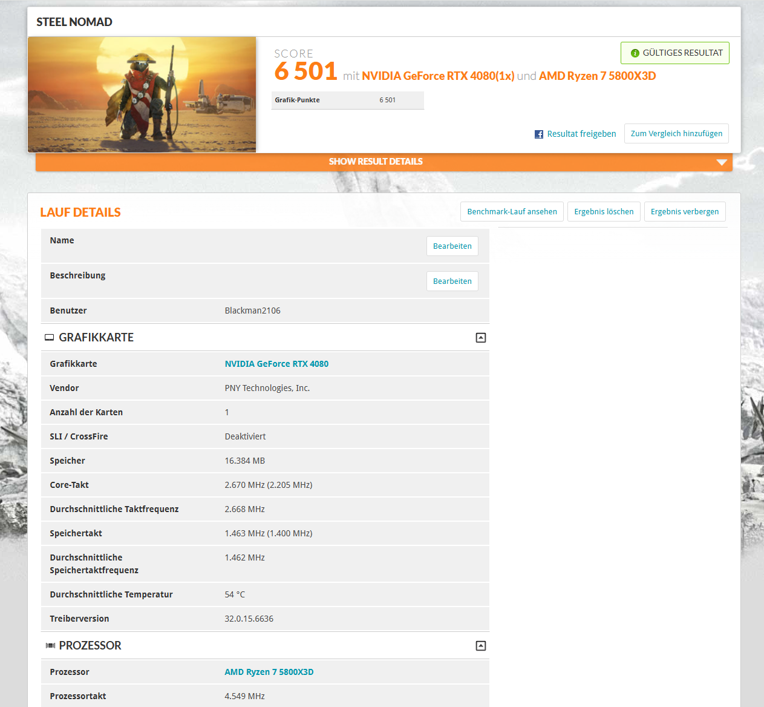Click AMD Ryzen 7 5800X3D in score header
The height and width of the screenshot is (707, 764).
[597, 76]
